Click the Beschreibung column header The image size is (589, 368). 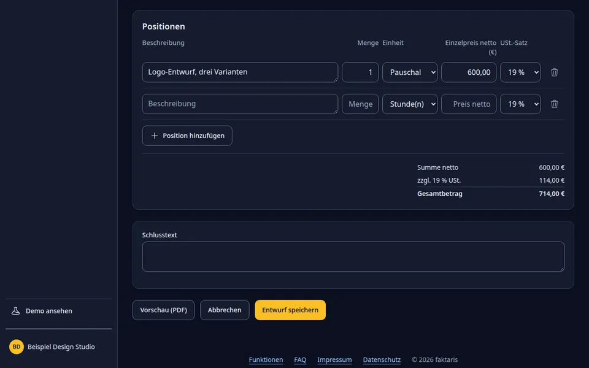[163, 43]
